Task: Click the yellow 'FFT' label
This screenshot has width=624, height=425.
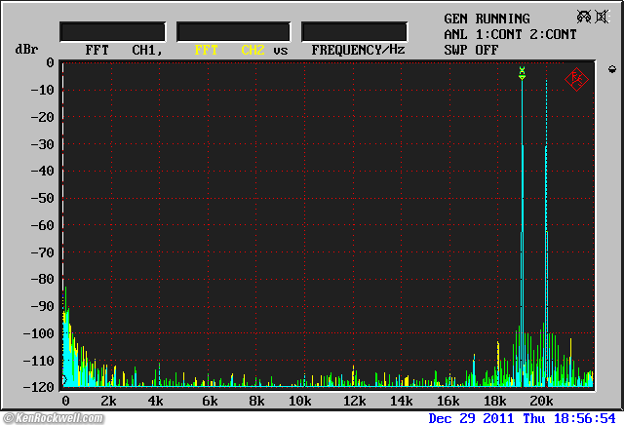Action: (206, 50)
